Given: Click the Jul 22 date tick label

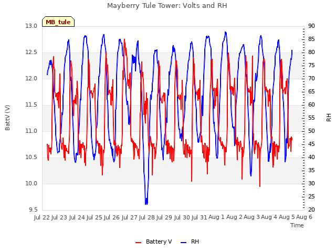Looking at the screenshot, I should (41, 217).
